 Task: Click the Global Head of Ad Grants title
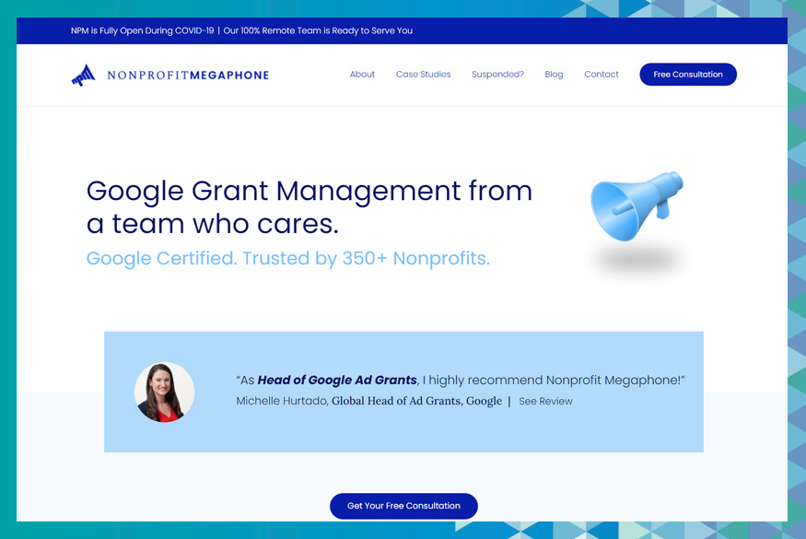[x=416, y=402]
